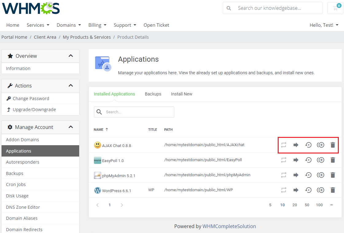The height and width of the screenshot is (233, 344).
Task: Open the Open Ticket menu item
Action: pyautogui.click(x=156, y=25)
